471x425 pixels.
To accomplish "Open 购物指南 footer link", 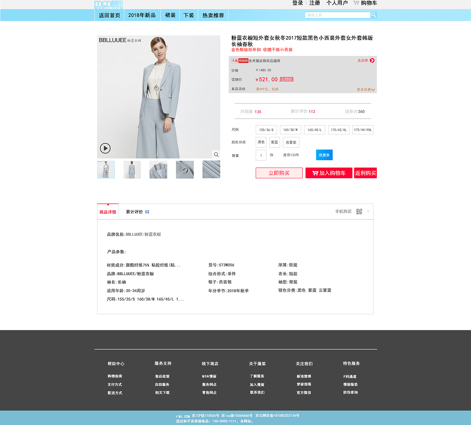I will (x=115, y=376).
